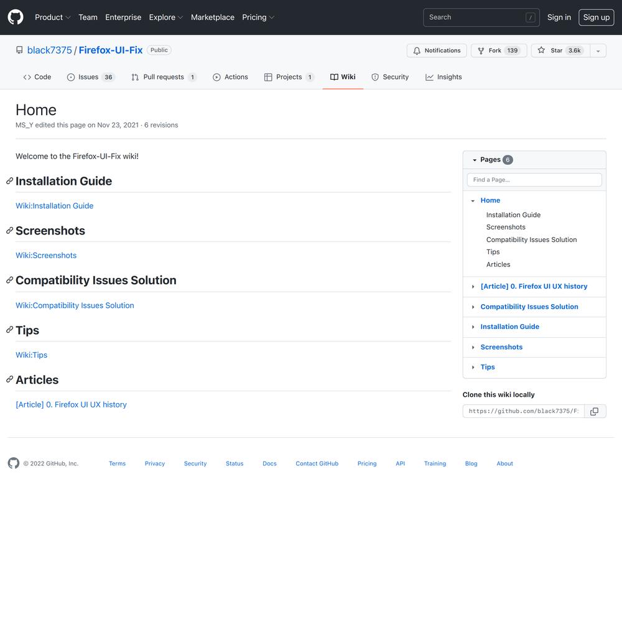This screenshot has width=622, height=622.
Task: Expand the Article 0 Firefox UI UX history entry
Action: pos(473,286)
